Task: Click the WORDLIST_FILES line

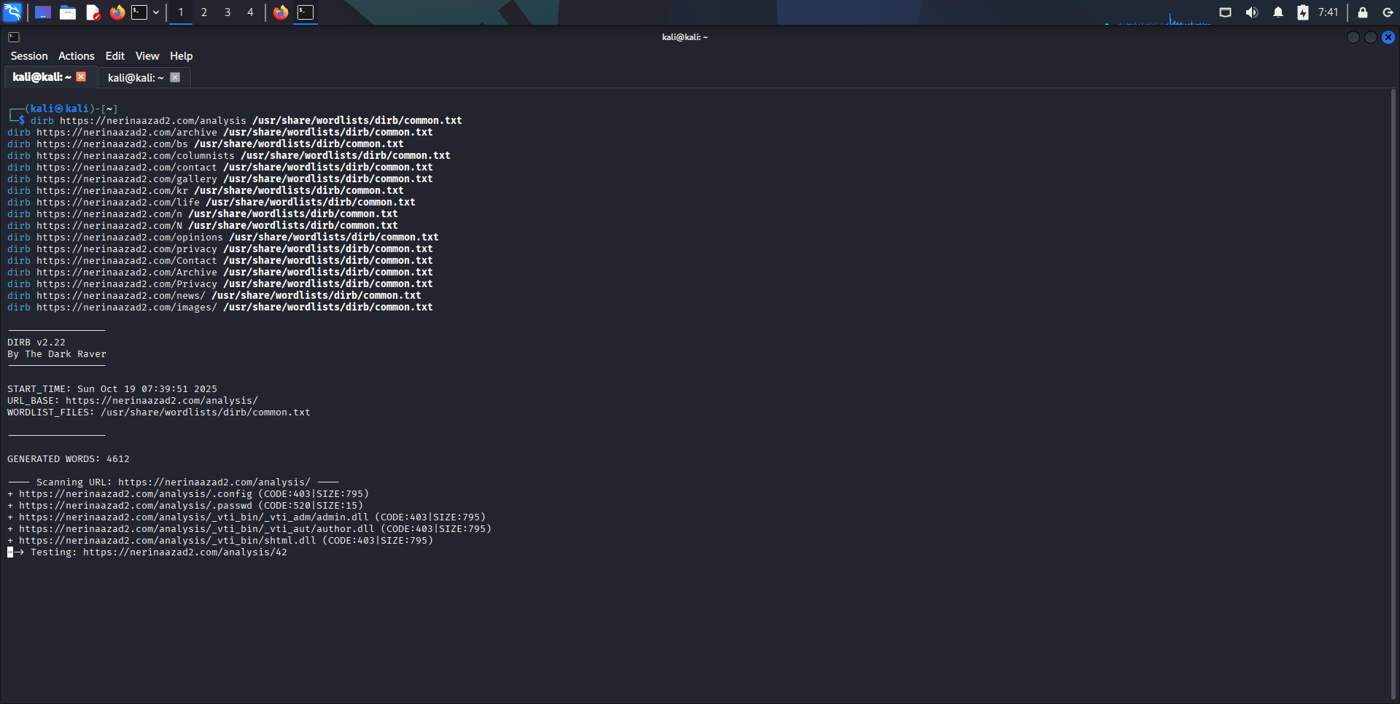Action: [x=159, y=412]
